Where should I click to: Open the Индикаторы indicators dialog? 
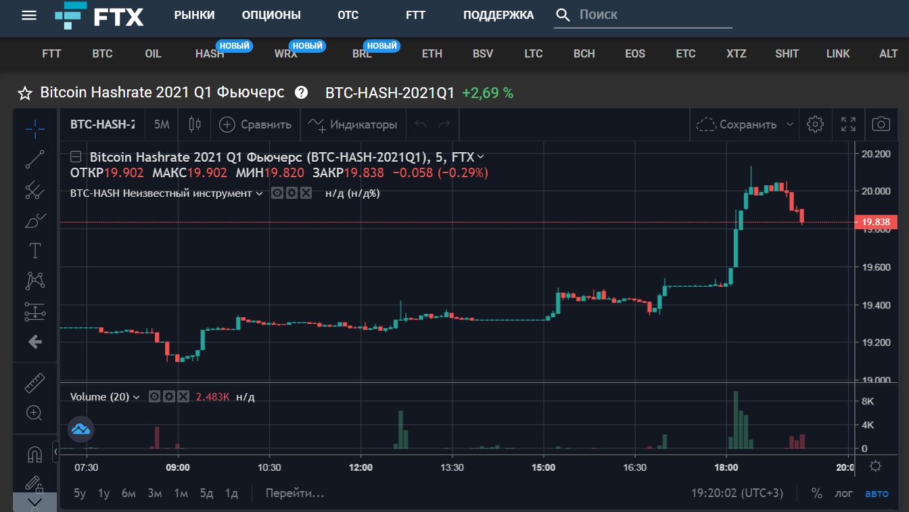tap(352, 124)
